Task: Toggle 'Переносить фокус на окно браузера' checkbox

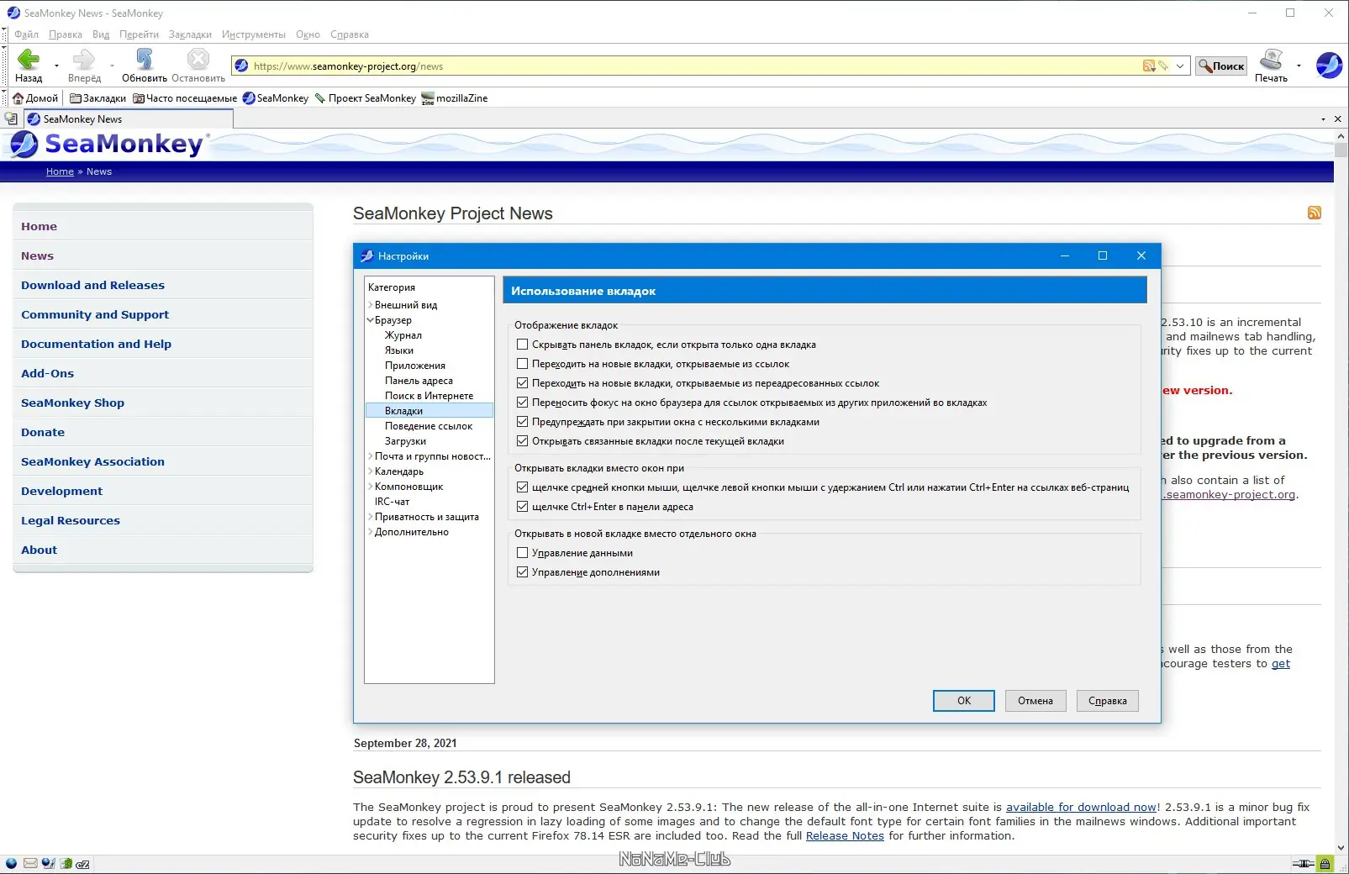Action: 522,403
